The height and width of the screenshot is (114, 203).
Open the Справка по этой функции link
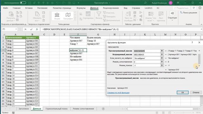point(118,93)
